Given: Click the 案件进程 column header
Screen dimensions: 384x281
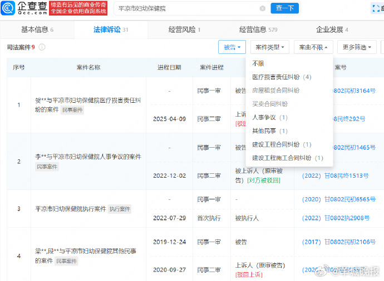Looking at the screenshot, I should click(x=211, y=67).
